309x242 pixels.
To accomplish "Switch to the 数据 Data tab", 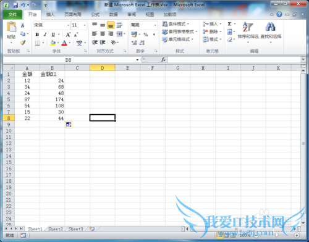I will coord(113,15).
